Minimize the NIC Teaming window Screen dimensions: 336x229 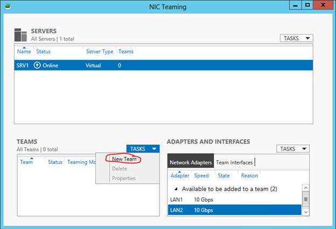coord(295,5)
